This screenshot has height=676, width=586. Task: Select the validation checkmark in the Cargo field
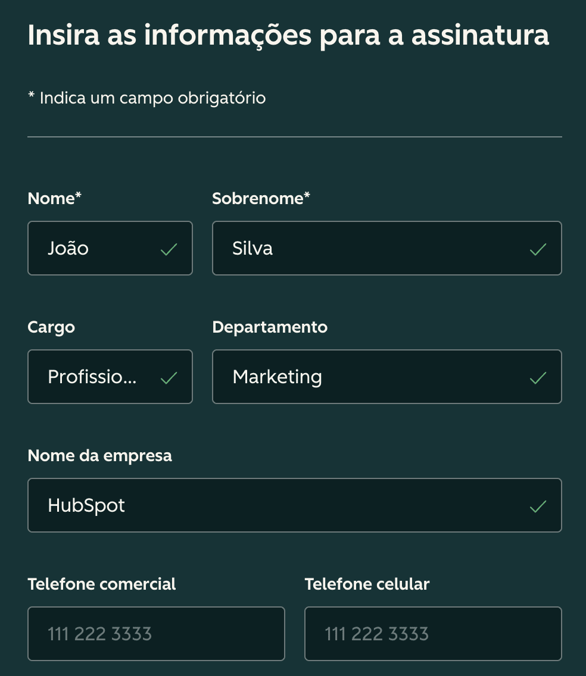point(170,377)
